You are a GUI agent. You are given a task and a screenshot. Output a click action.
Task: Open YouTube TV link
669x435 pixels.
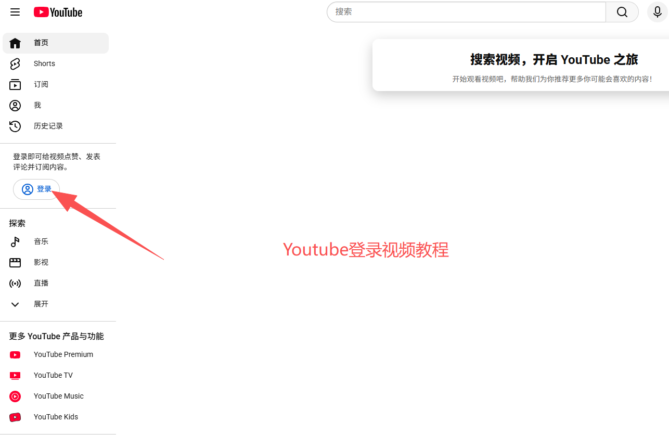(x=56, y=375)
